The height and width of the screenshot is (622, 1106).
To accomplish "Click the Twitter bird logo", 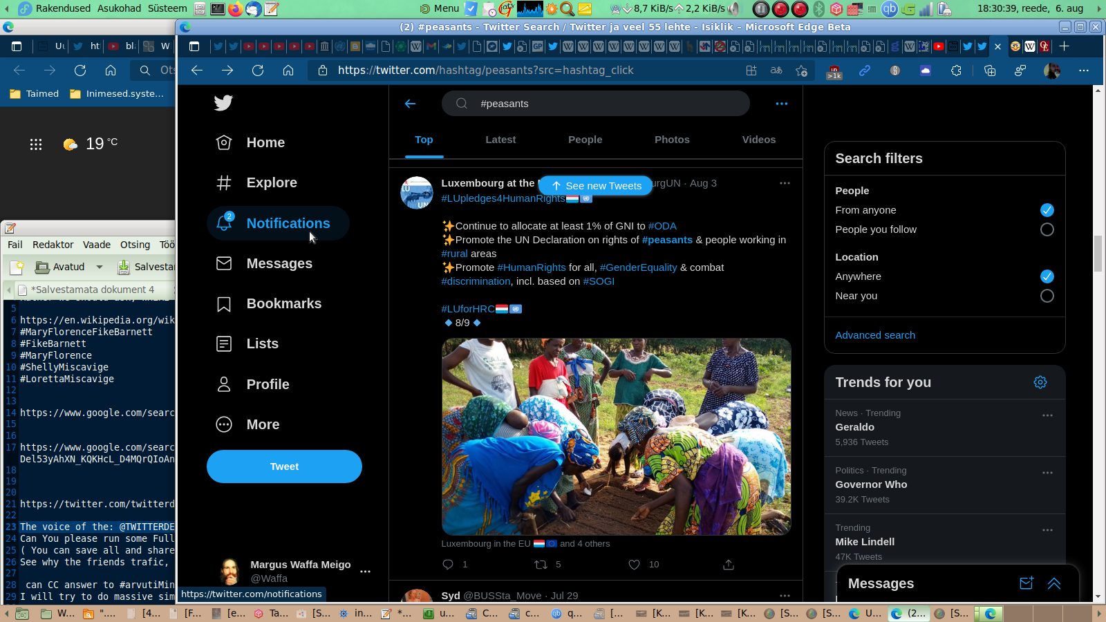I will click(x=223, y=103).
